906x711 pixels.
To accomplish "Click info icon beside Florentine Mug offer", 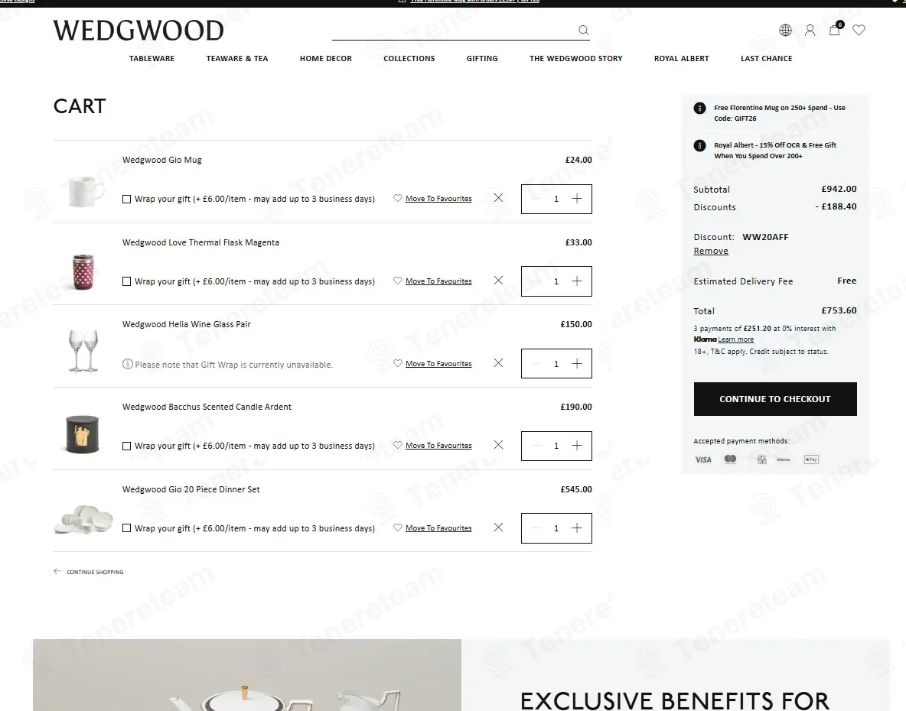I will coord(699,108).
